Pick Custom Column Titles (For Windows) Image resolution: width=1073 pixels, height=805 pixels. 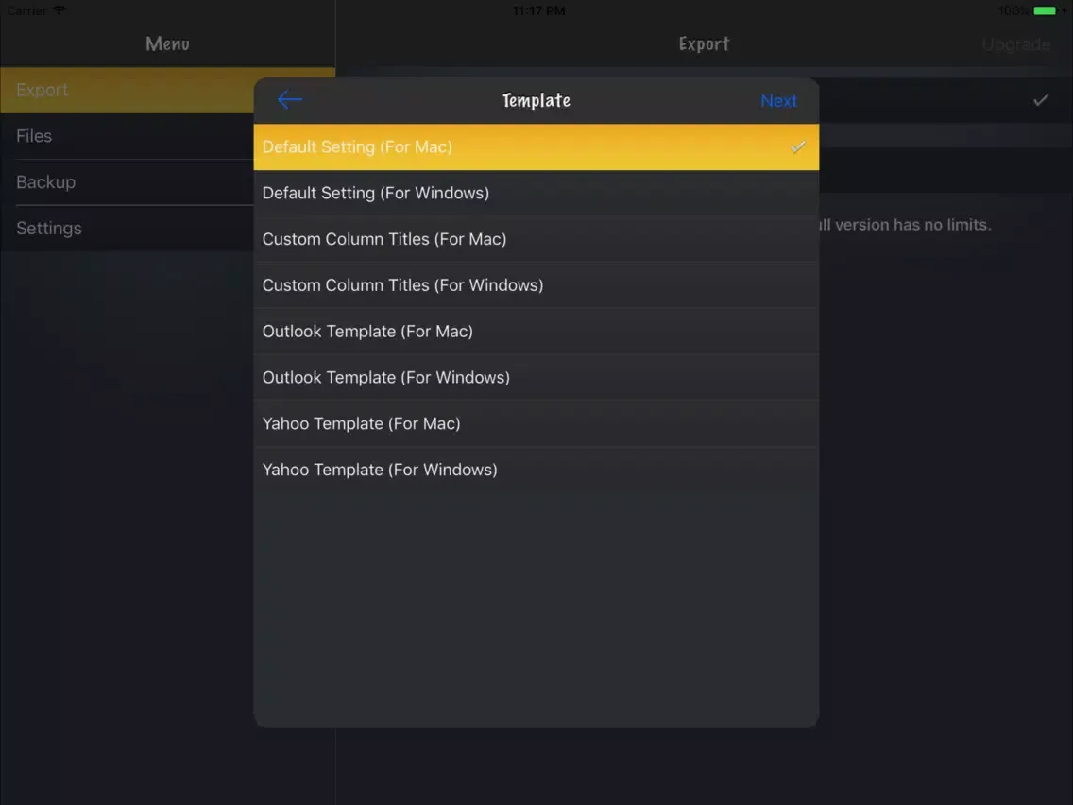tap(536, 285)
